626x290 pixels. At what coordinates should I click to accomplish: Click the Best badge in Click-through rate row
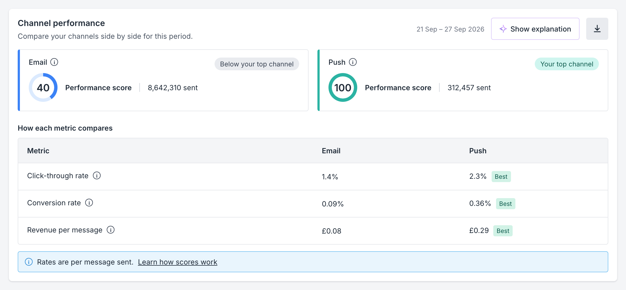point(501,177)
